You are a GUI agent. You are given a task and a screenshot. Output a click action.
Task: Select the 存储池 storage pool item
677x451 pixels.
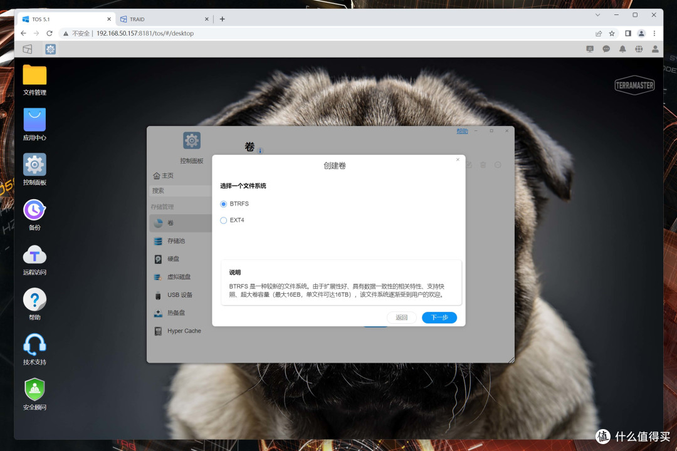click(x=181, y=241)
